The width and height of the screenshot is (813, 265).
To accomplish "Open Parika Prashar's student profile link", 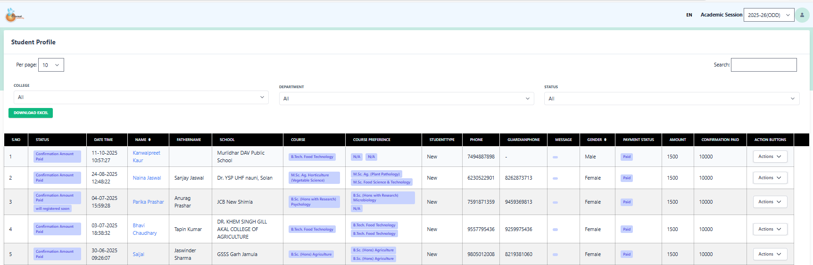I will pos(148,202).
